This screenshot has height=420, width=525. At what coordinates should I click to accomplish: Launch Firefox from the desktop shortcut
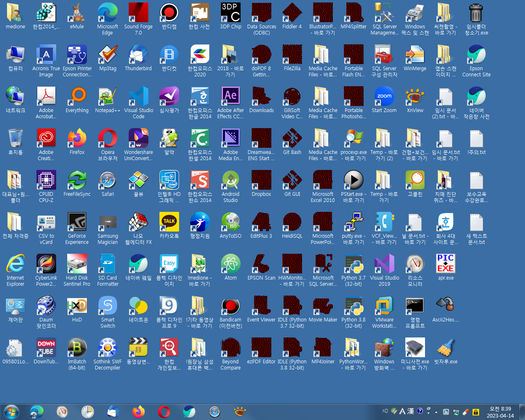77,142
